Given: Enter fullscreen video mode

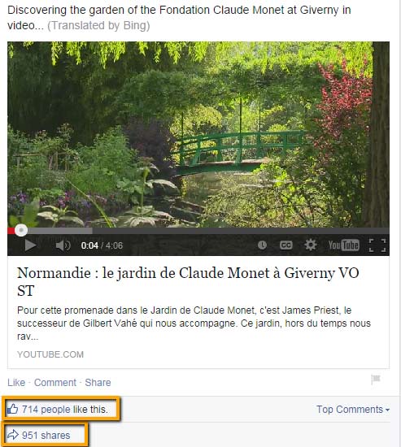Looking at the screenshot, I should tap(377, 245).
